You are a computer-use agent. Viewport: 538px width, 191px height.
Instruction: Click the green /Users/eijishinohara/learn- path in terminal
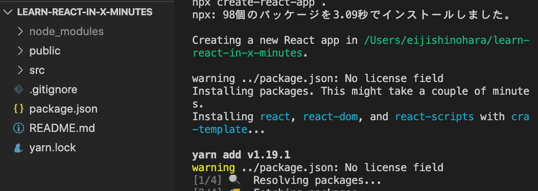click(447, 40)
